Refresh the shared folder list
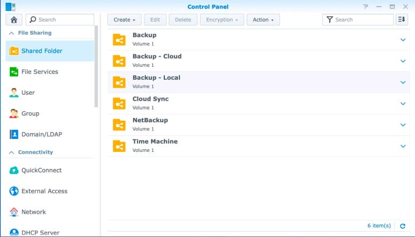 [403, 226]
